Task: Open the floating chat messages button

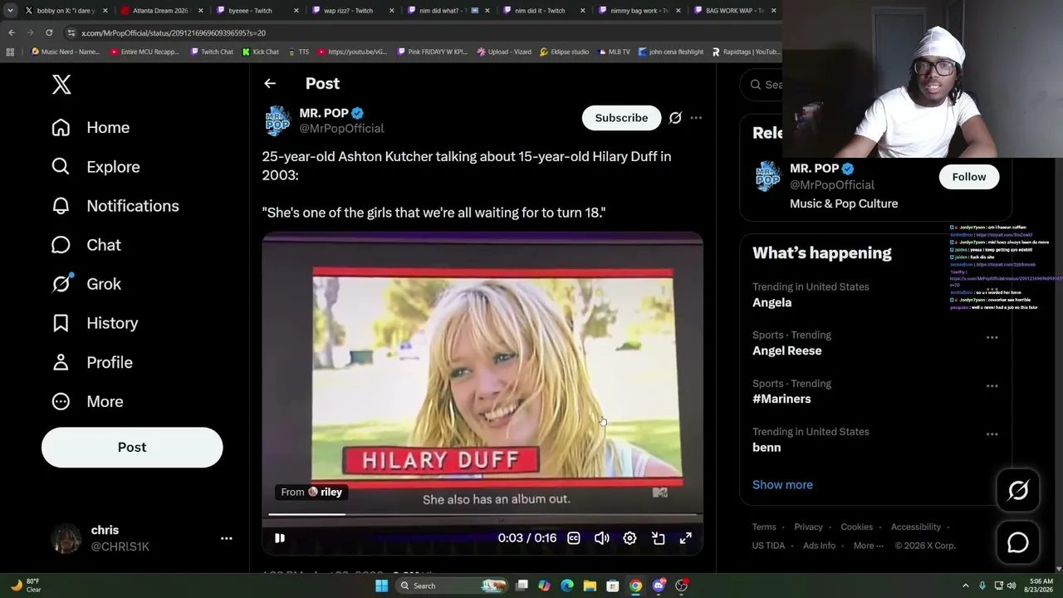Action: pyautogui.click(x=1018, y=542)
